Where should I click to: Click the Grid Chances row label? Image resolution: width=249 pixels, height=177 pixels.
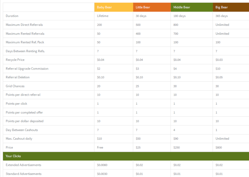[x=15, y=86]
